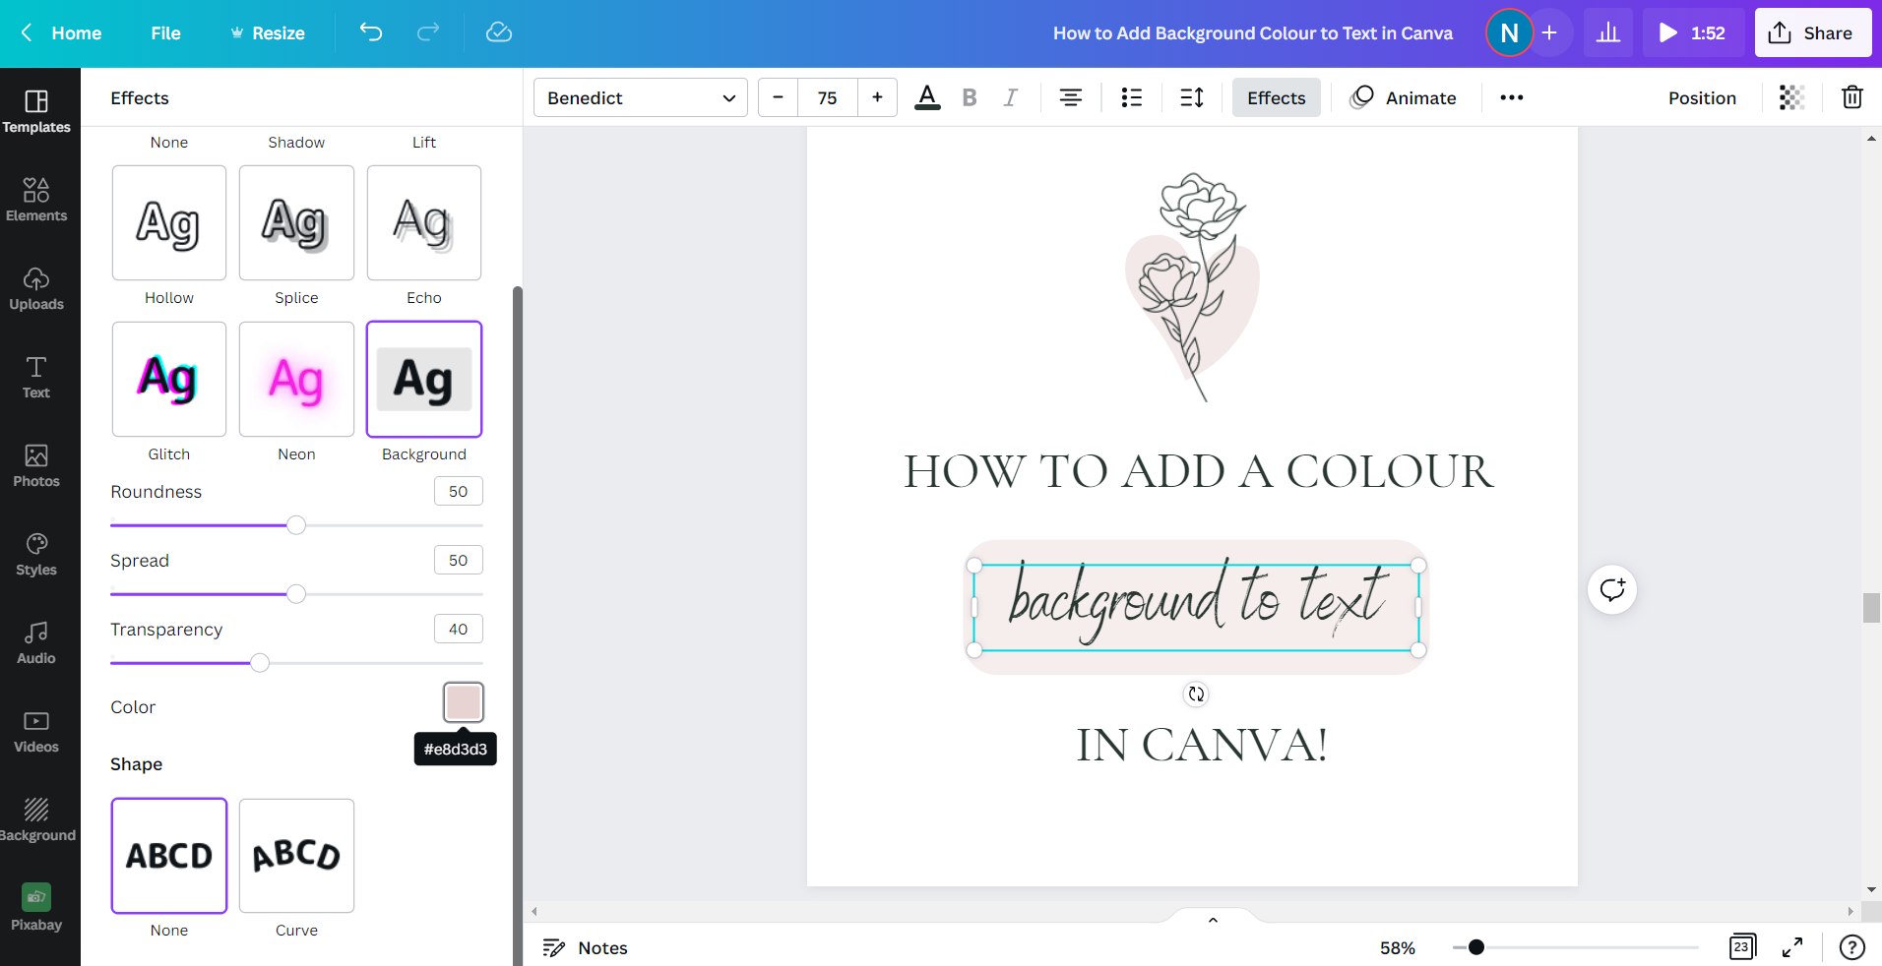The height and width of the screenshot is (966, 1882).
Task: Click the Spread slider handle
Action: [x=296, y=594]
